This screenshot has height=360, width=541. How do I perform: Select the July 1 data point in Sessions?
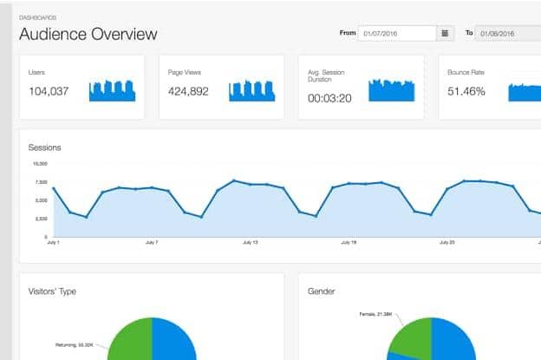pyautogui.click(x=54, y=188)
